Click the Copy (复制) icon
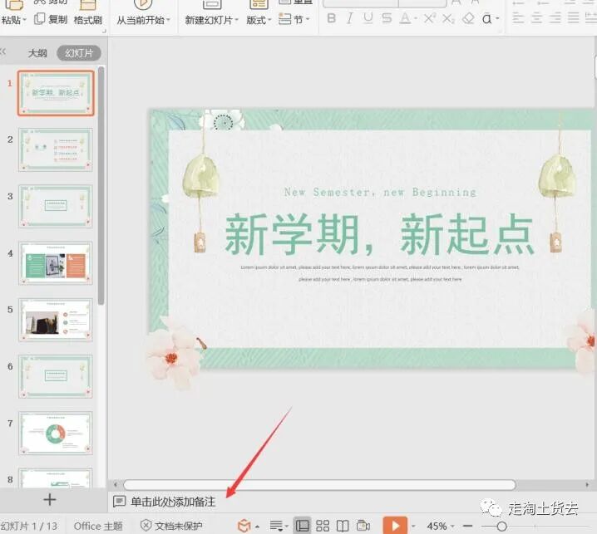597x534 pixels. point(40,19)
